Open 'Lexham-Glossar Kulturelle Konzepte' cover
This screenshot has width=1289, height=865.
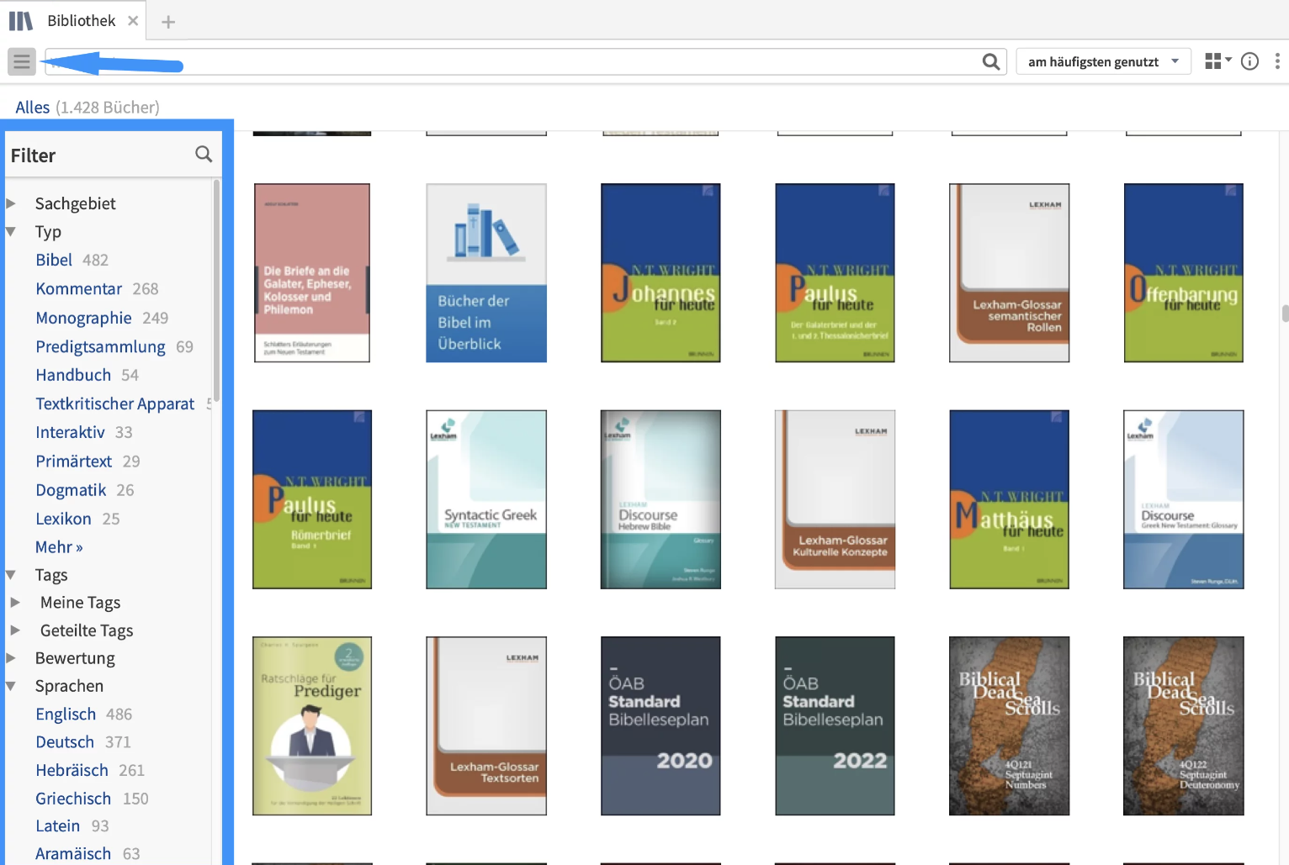pos(835,499)
